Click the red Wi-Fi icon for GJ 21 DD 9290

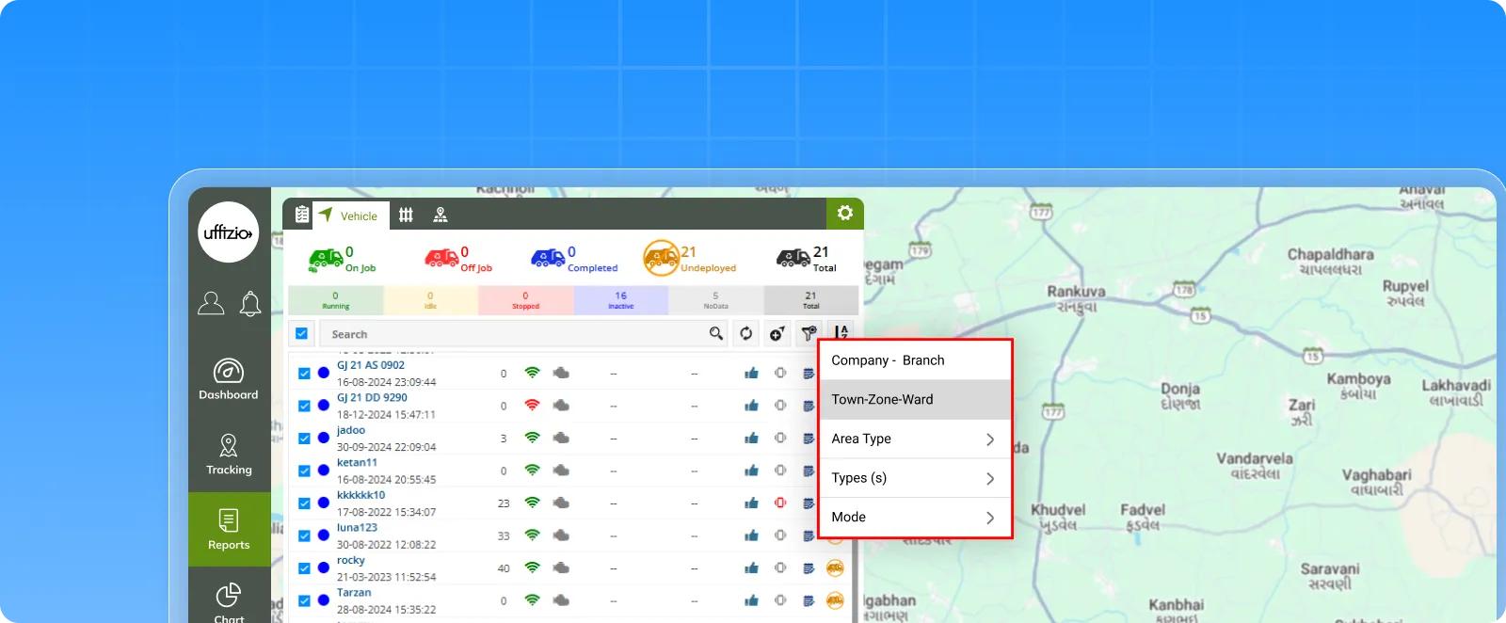(x=532, y=406)
